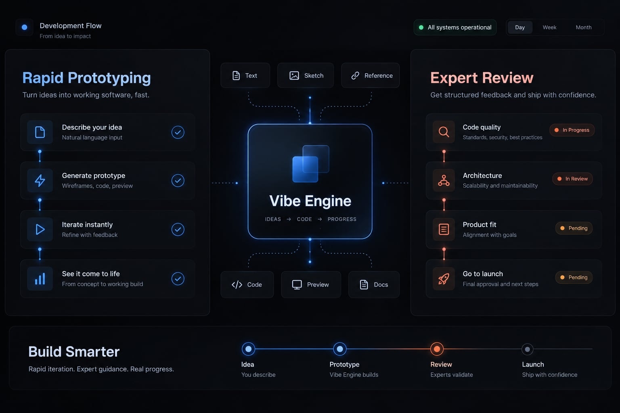Click the "From idea to impact" subtitle
Screen dimensions: 620x413
(65, 36)
